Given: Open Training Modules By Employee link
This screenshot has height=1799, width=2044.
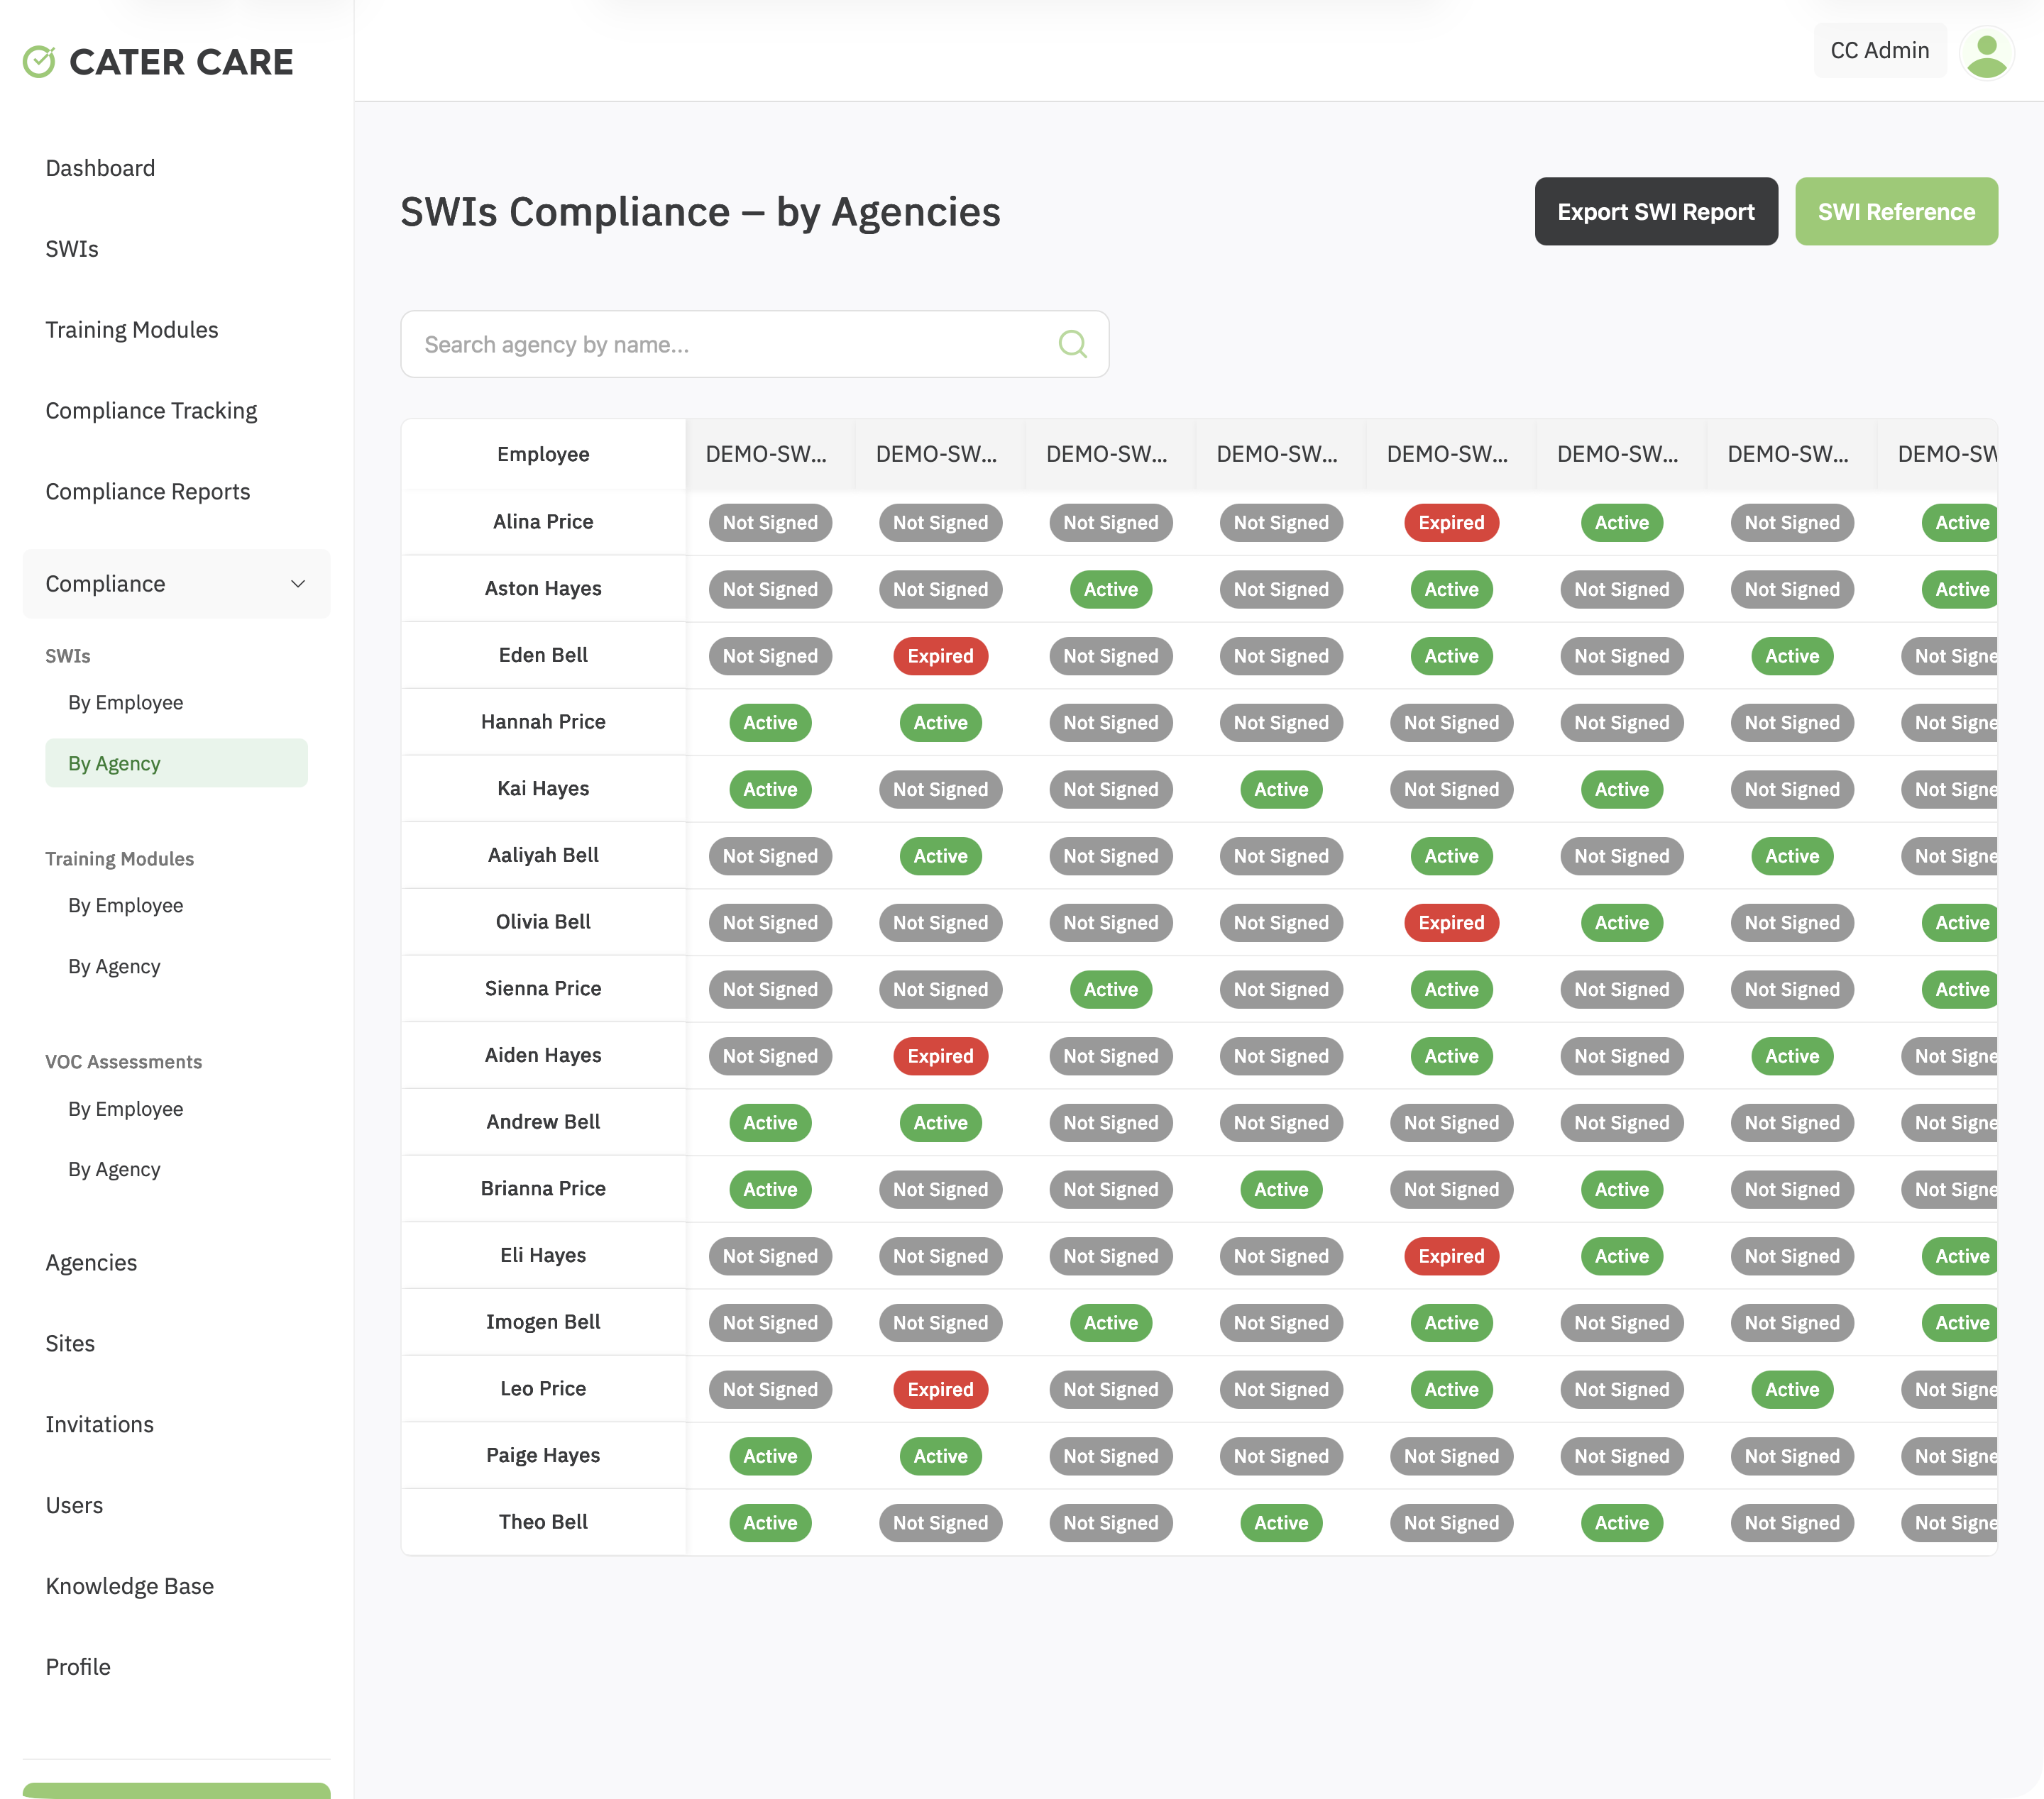Looking at the screenshot, I should pos(126,905).
